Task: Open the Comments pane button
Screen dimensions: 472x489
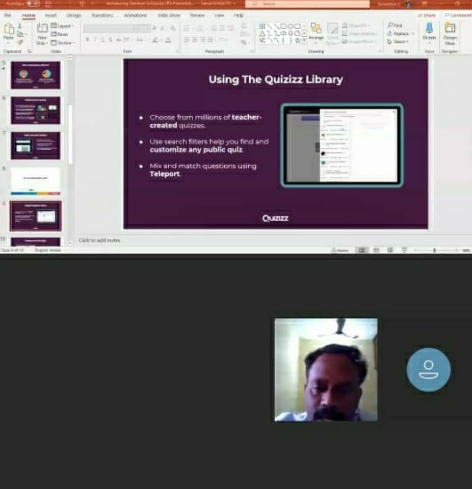Action: (458, 15)
